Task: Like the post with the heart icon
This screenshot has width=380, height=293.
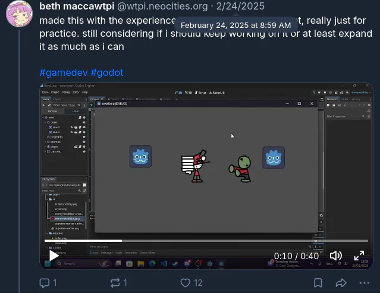Action: 186,283
